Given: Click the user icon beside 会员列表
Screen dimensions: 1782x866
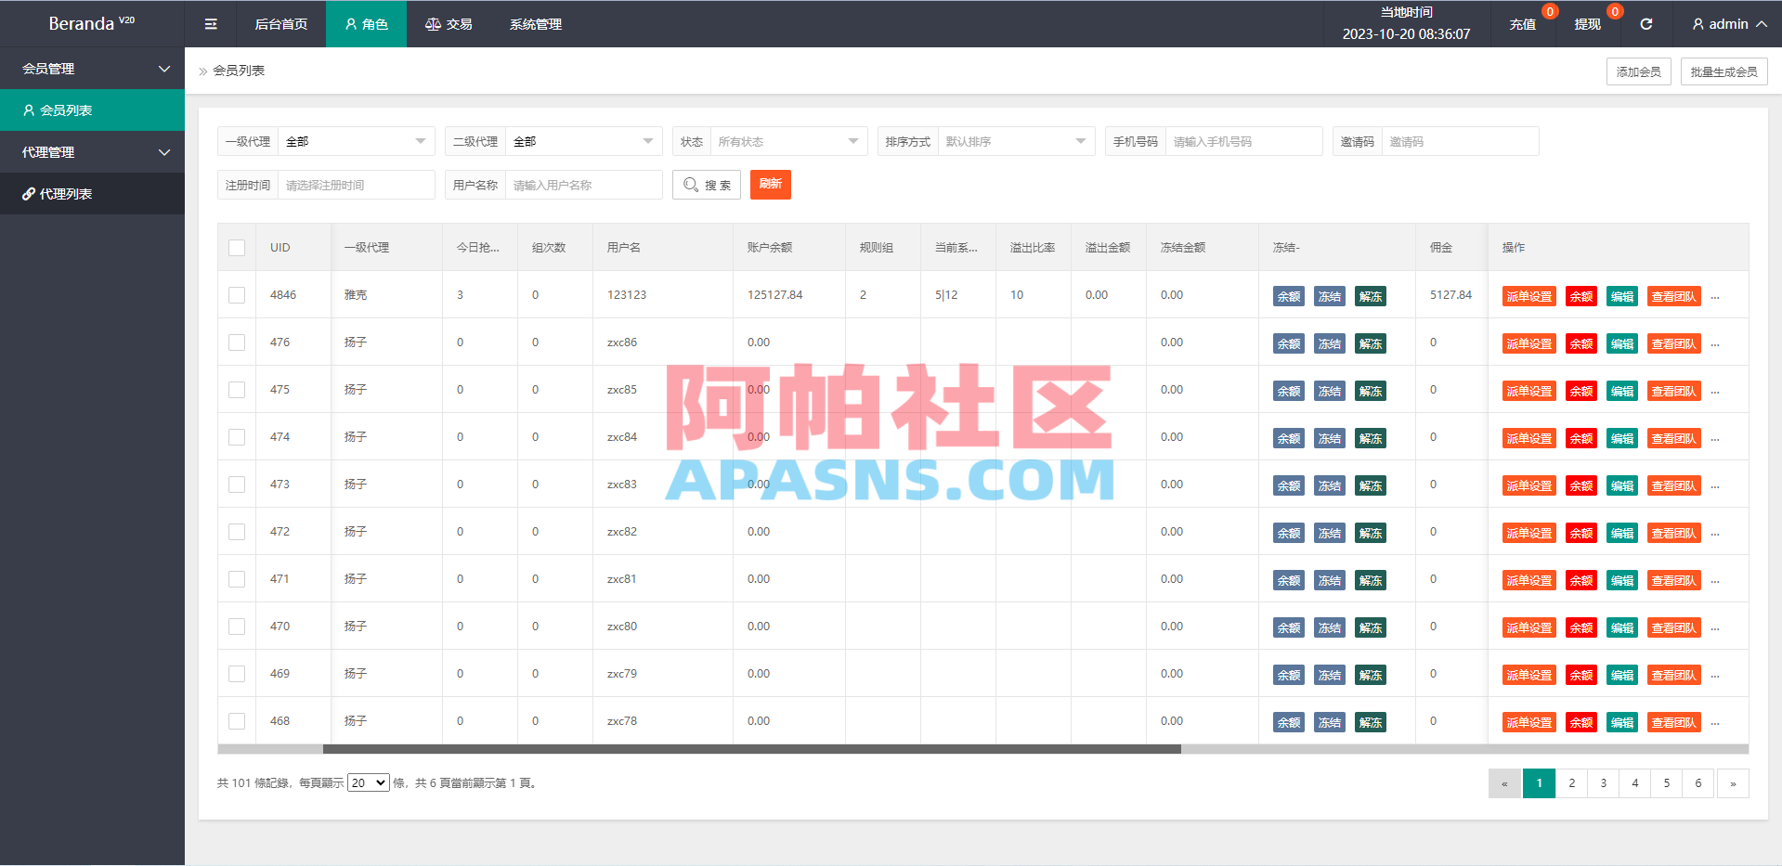Looking at the screenshot, I should point(27,110).
